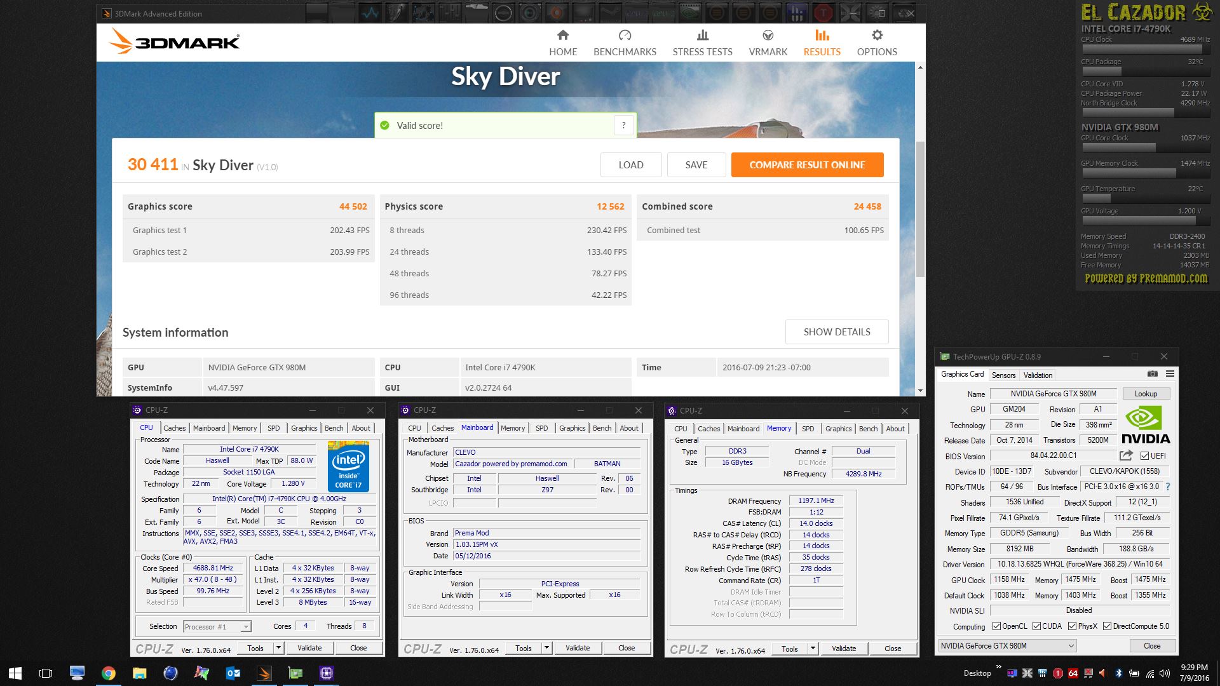Expand Tools arrow in CPU-Z Mainboard window
The width and height of the screenshot is (1220, 686).
[546, 648]
